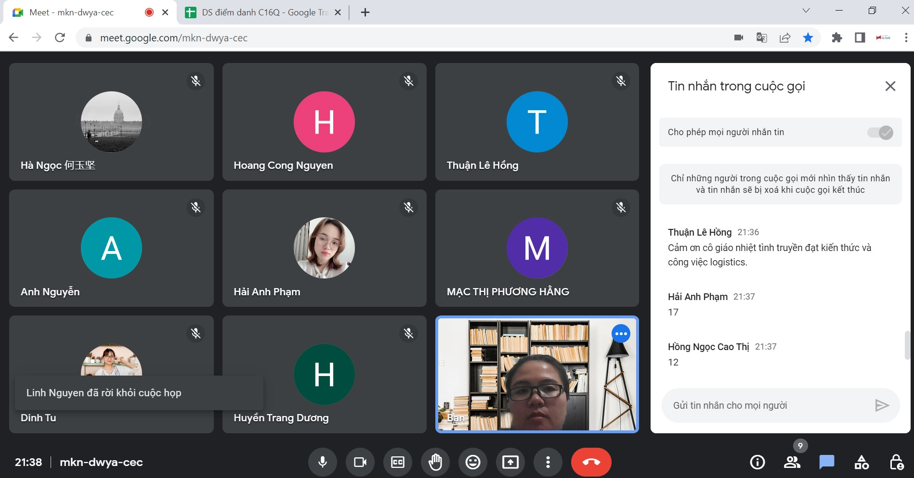Open options on your own video tile

[x=621, y=334]
